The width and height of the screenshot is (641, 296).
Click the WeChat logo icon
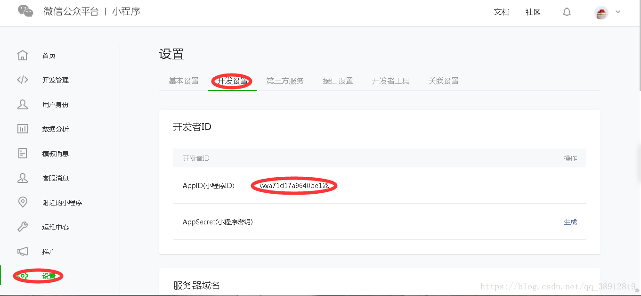pos(25,11)
